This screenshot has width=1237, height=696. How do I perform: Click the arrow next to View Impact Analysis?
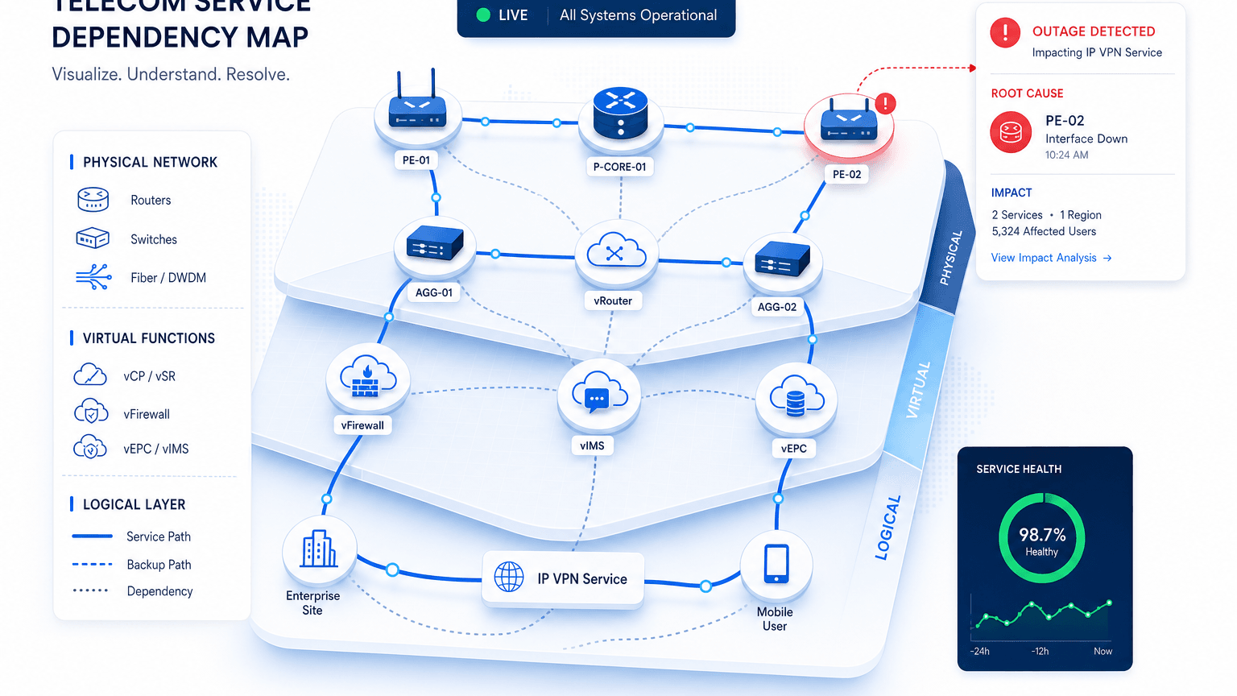click(1107, 258)
